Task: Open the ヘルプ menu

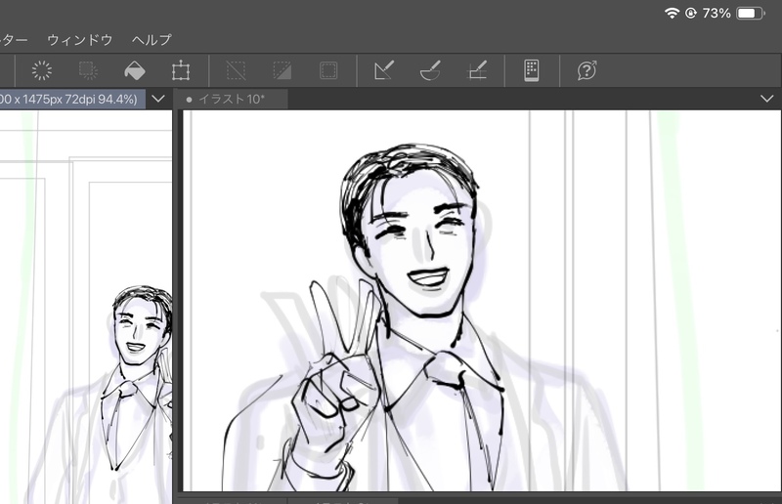Action: click(152, 40)
